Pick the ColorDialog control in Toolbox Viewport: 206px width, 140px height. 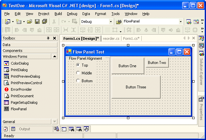click(x=19, y=63)
